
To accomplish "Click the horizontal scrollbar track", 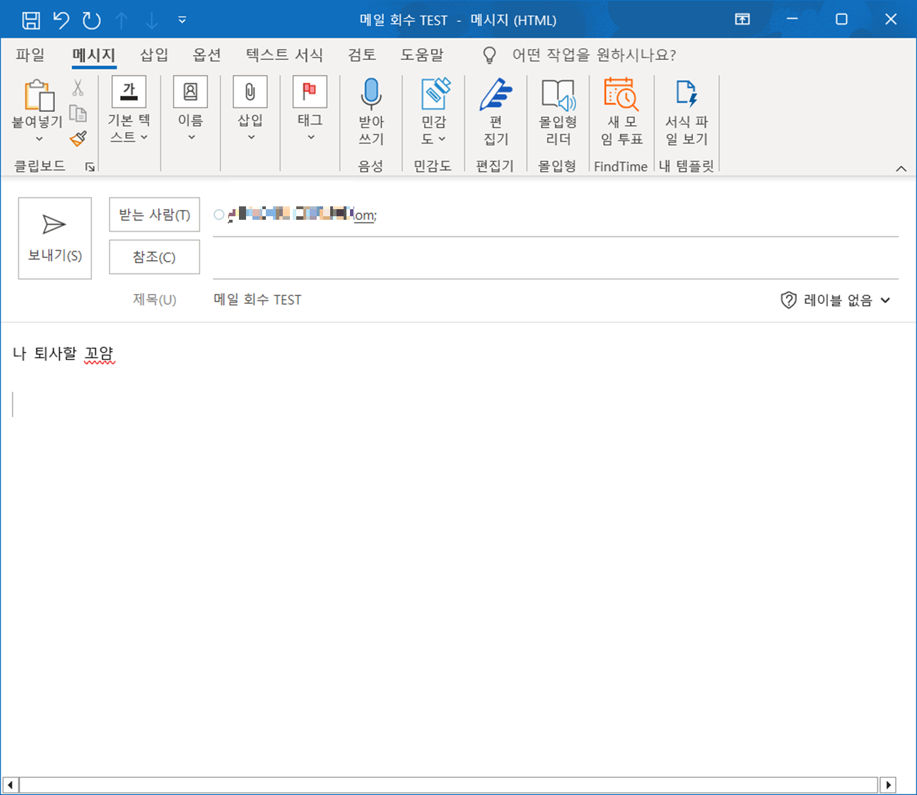I will click(x=449, y=785).
